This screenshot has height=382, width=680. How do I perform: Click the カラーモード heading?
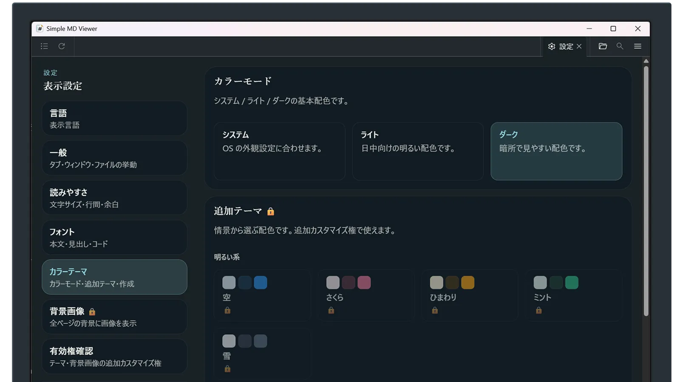[243, 81]
